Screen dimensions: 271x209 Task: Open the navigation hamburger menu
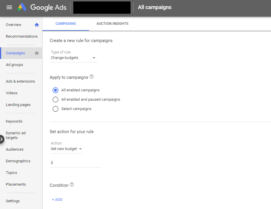tap(9, 7)
